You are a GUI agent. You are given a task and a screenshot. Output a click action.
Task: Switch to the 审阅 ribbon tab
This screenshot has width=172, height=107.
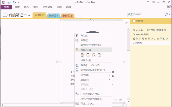coord(59,7)
